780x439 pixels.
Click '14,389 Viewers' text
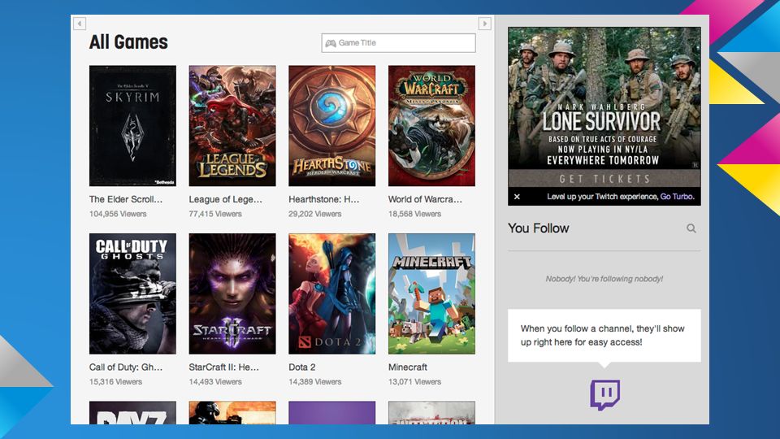[315, 382]
